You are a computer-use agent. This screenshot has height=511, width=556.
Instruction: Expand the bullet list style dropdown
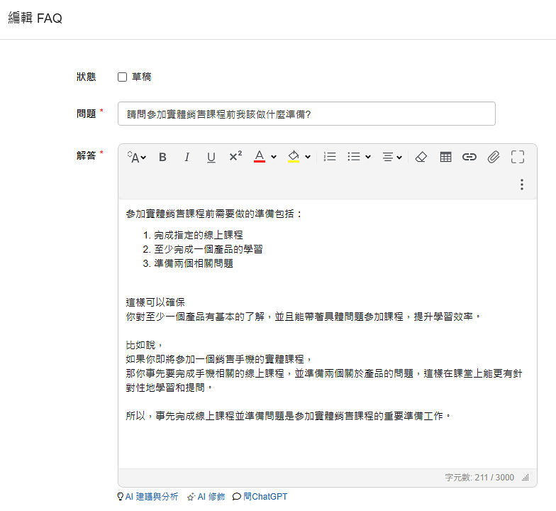point(368,157)
